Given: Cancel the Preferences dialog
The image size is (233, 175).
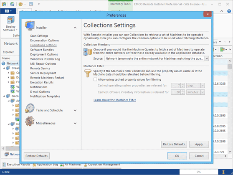Looking at the screenshot, I should (x=199, y=156).
